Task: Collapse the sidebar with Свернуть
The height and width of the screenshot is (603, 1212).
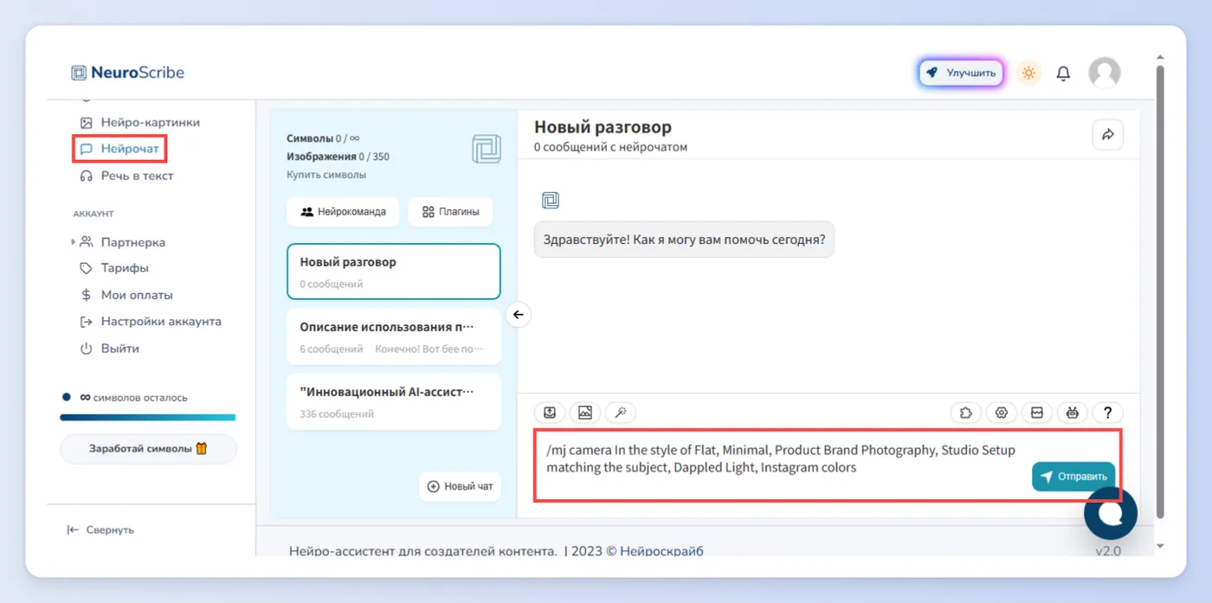Action: (x=100, y=529)
